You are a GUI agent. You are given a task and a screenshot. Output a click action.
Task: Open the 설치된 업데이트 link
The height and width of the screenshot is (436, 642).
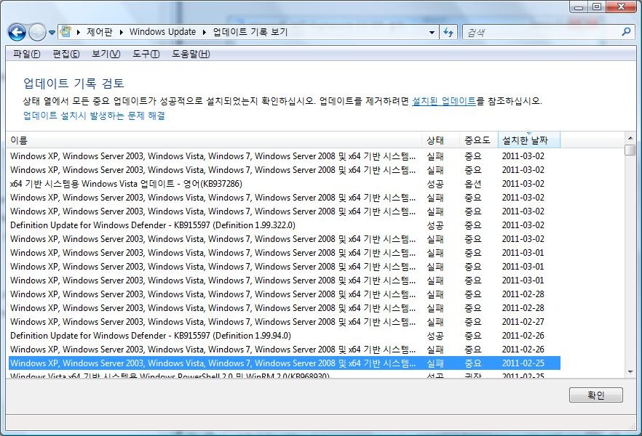click(x=444, y=101)
